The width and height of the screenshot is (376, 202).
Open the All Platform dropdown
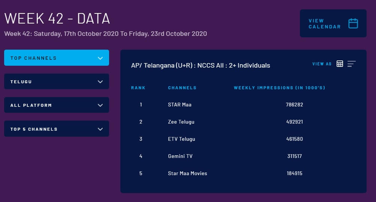57,105
